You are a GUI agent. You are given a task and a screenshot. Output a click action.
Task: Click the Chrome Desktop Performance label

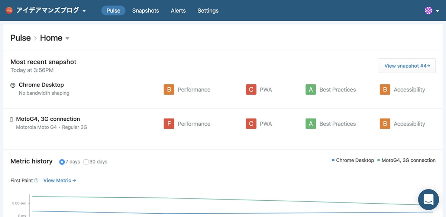pos(194,90)
